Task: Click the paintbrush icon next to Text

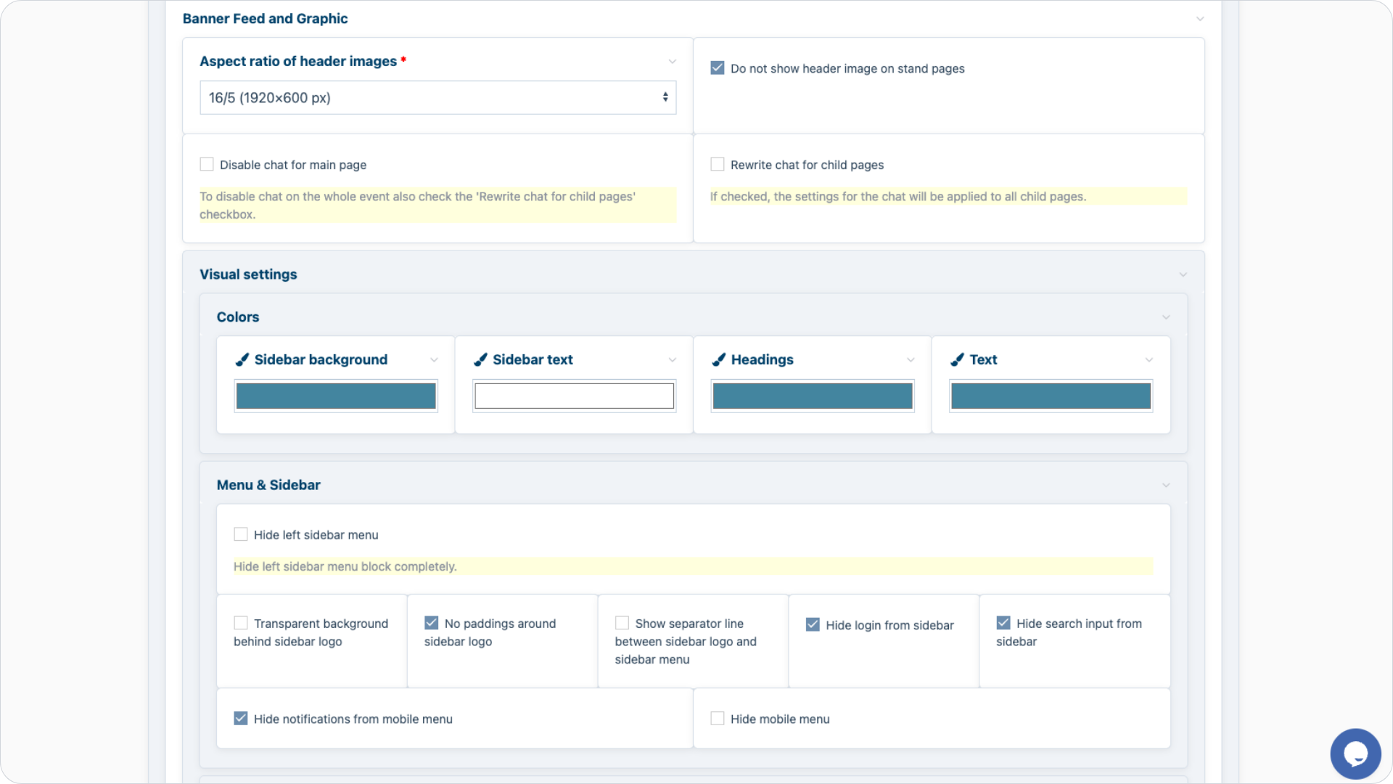Action: point(957,359)
